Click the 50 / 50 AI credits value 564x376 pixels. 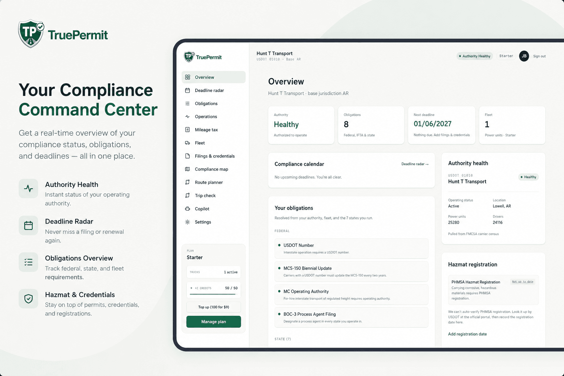click(x=231, y=288)
